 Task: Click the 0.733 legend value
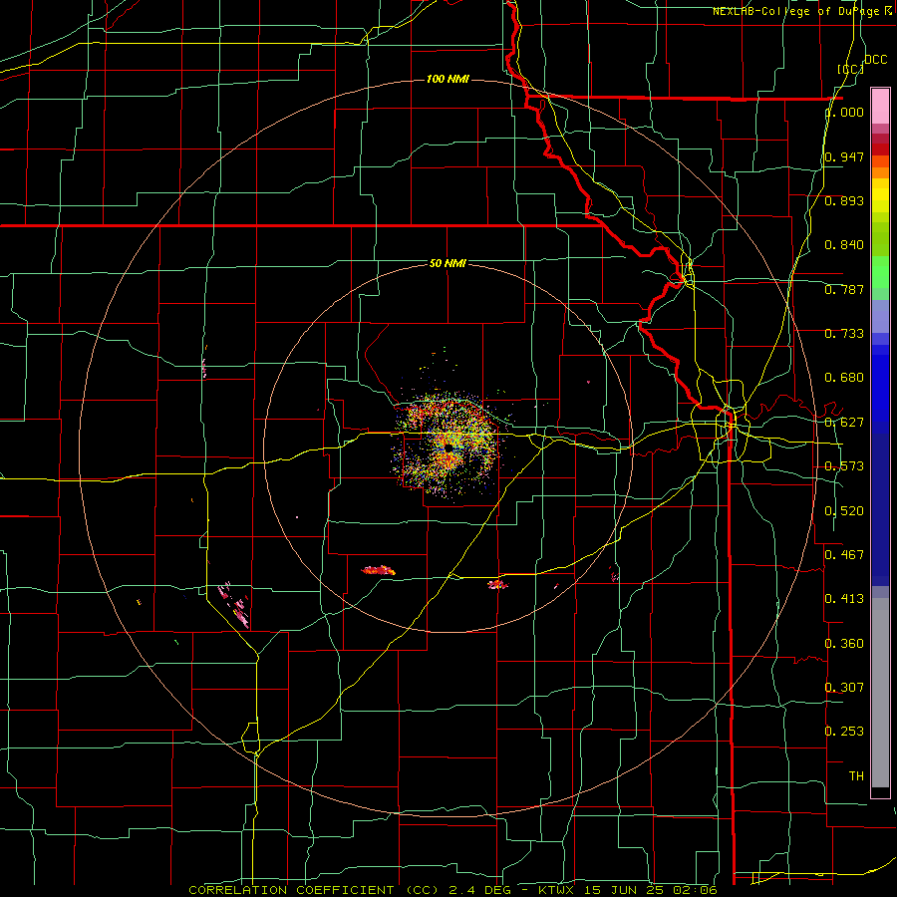pos(844,334)
